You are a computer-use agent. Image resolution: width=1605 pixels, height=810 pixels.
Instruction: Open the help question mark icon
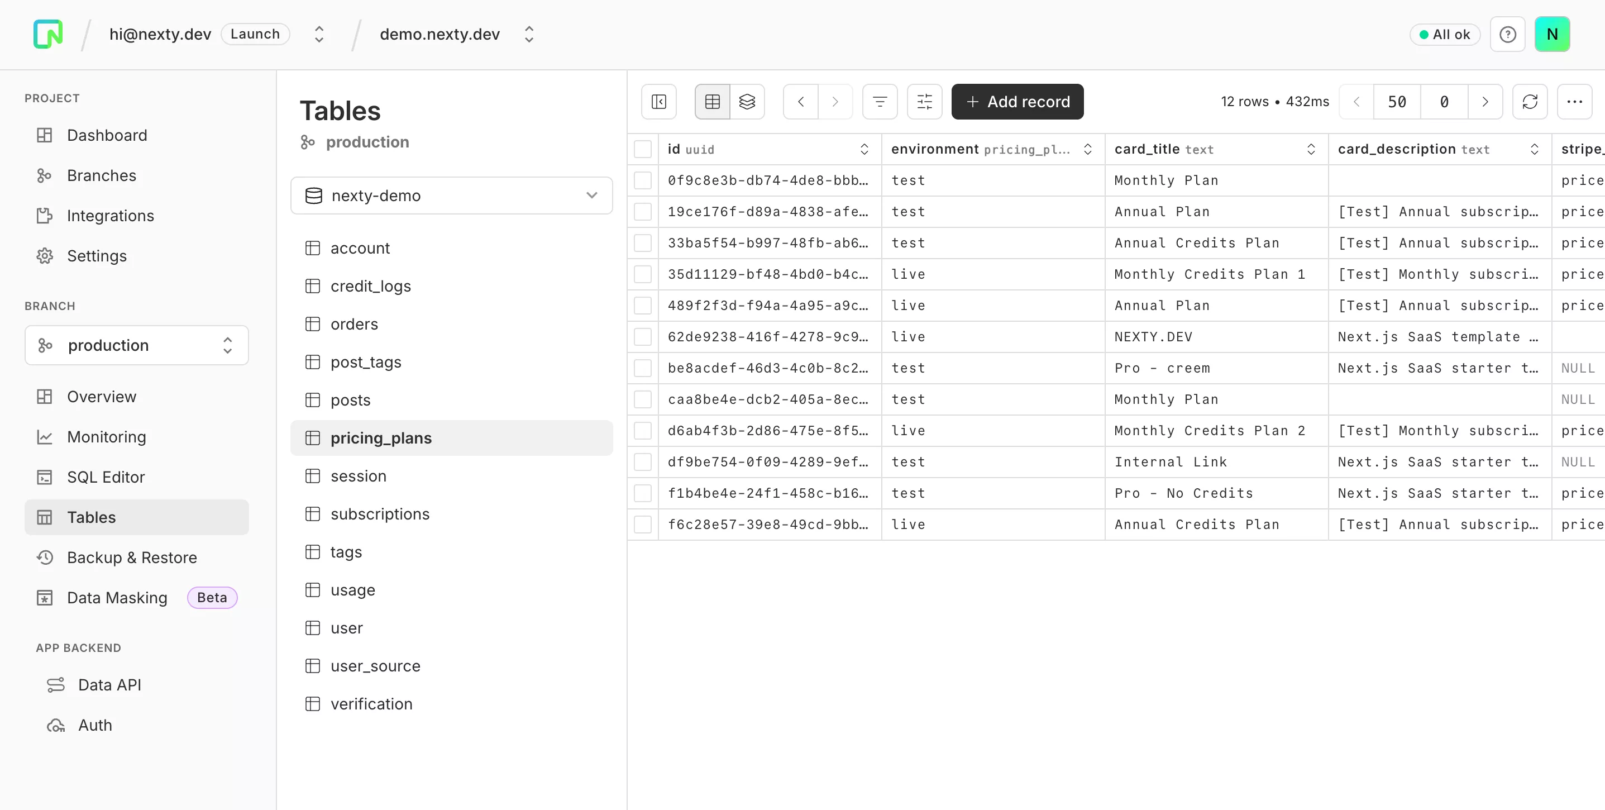1507,34
